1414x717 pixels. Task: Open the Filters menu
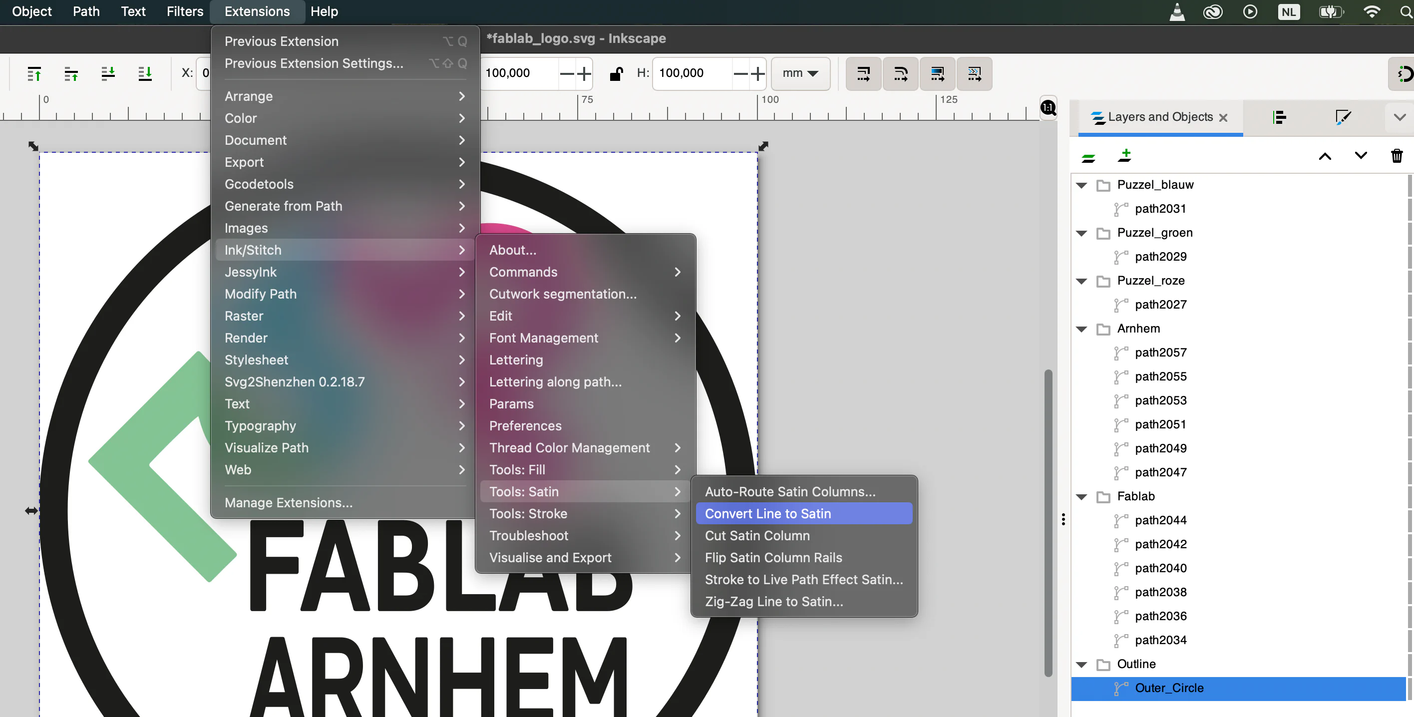click(185, 11)
